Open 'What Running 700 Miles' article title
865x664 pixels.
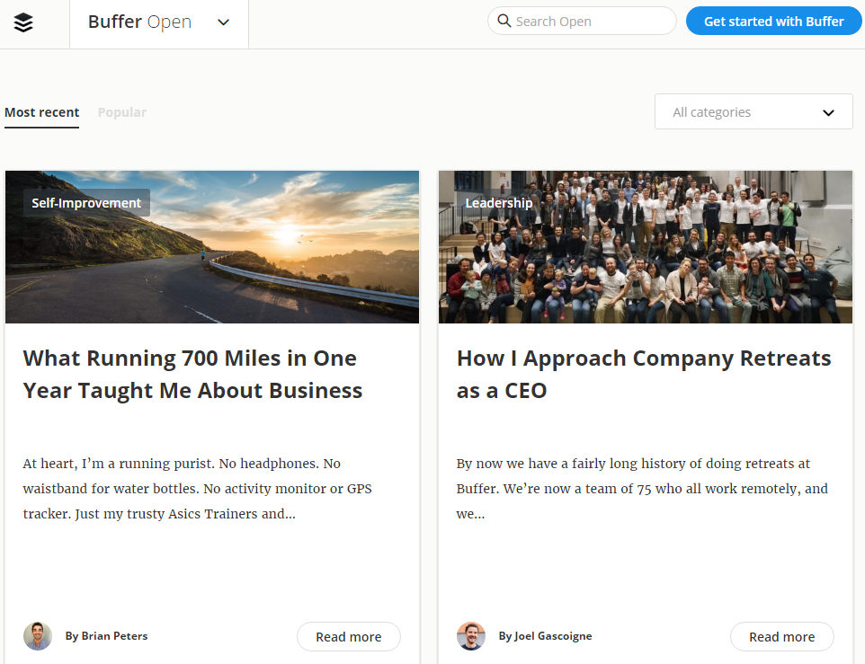pyautogui.click(x=192, y=374)
